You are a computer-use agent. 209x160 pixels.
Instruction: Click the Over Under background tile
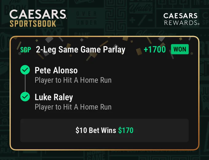86,18
